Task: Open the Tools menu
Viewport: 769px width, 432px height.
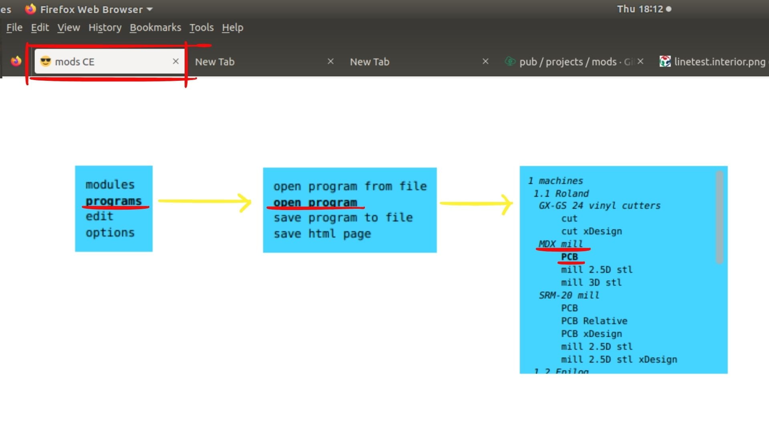Action: (x=201, y=28)
